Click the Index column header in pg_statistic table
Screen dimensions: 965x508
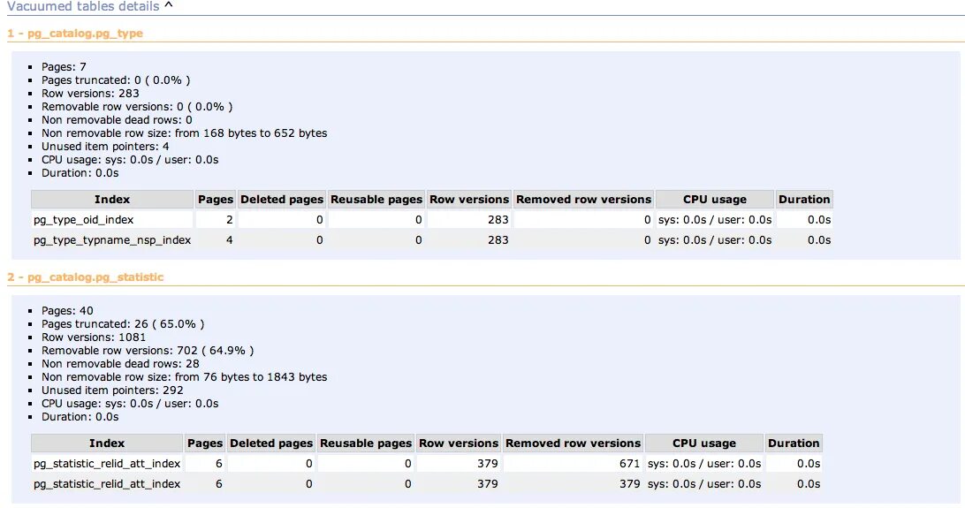click(x=107, y=443)
